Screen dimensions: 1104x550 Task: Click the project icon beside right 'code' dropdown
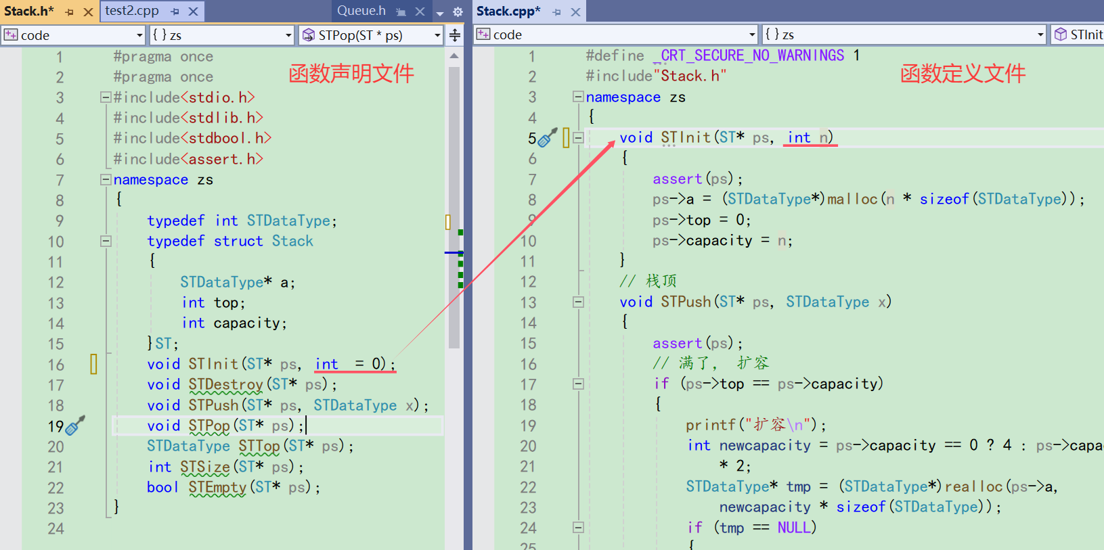[483, 35]
